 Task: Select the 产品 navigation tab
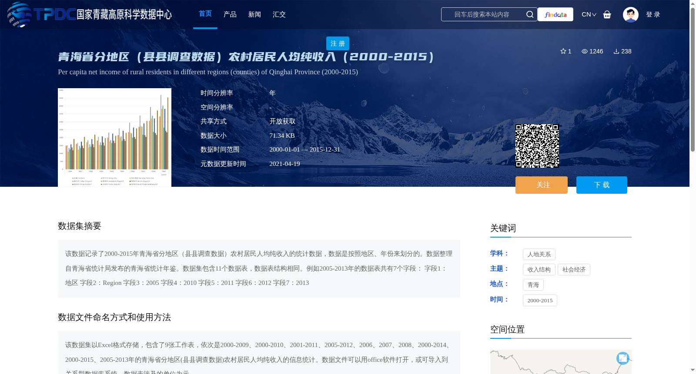tap(230, 14)
